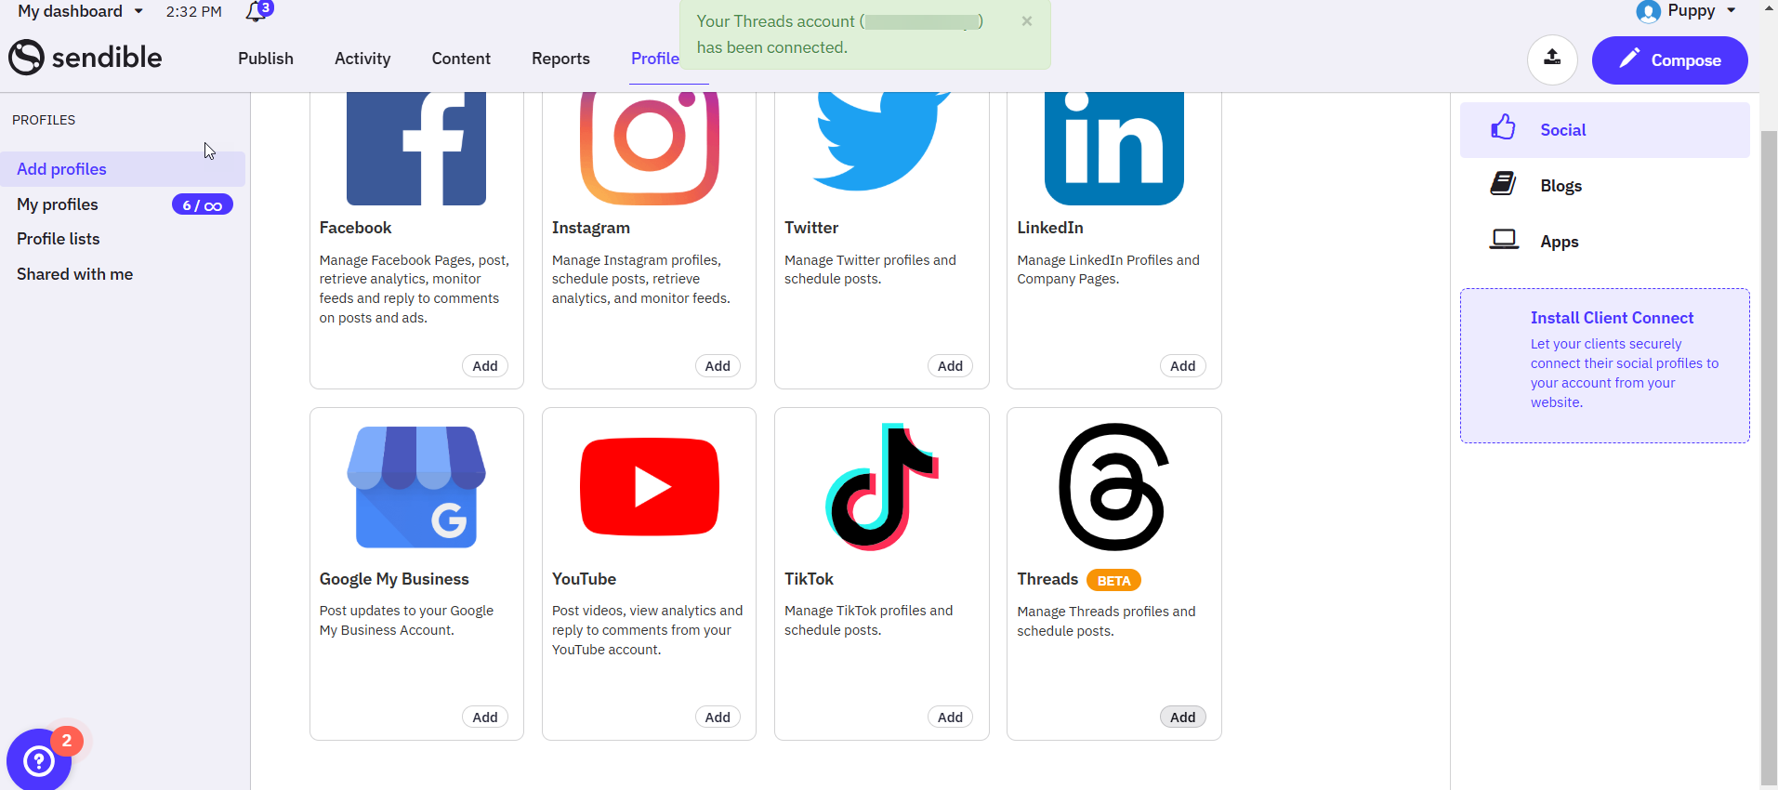
Task: Click the upload media icon button
Action: 1552,59
